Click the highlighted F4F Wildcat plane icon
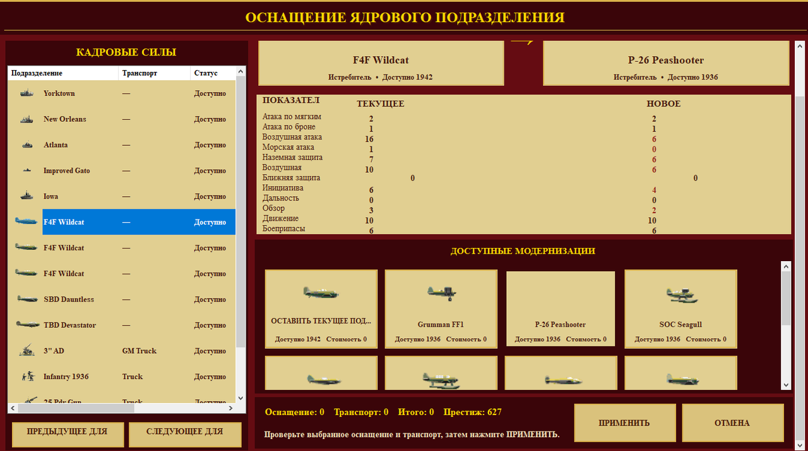Image resolution: width=808 pixels, height=451 pixels. pos(27,222)
